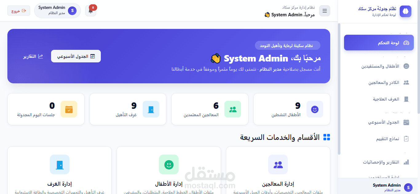Click the bar chart icon beside التقارير والإحصائيات
The height and width of the screenshot is (194, 420).
[x=406, y=162]
